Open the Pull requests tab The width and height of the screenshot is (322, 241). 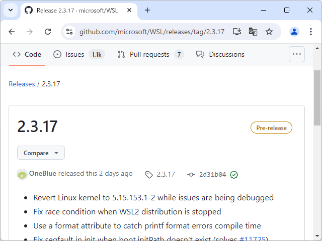pyautogui.click(x=150, y=55)
